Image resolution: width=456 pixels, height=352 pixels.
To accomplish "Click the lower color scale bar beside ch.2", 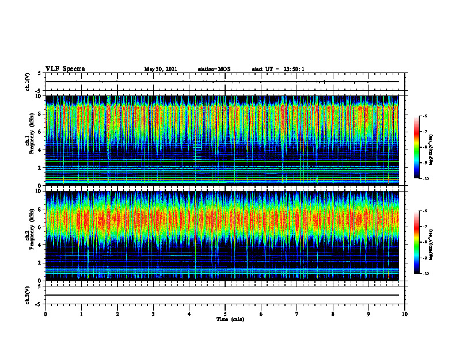I will [x=416, y=242].
